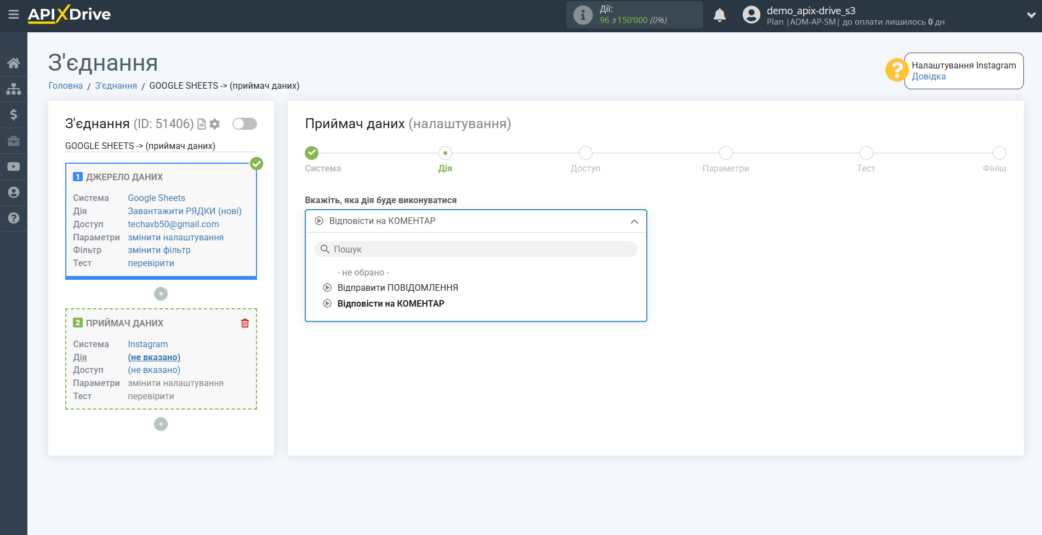Choose Відправити ПОВІДОМЛЕННЯ option
This screenshot has height=535, width=1042.
(x=397, y=287)
